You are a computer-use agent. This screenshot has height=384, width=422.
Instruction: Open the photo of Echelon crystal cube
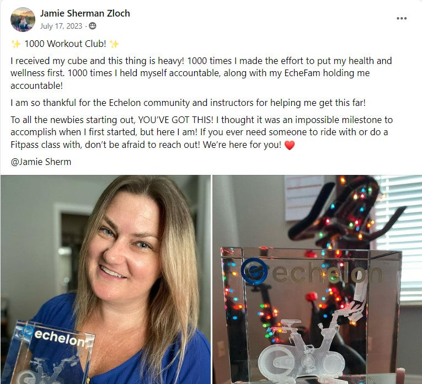click(x=317, y=279)
